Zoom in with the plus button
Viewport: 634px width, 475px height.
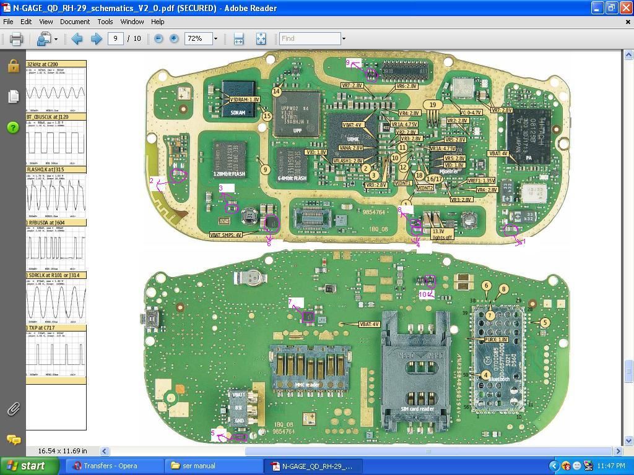174,39
